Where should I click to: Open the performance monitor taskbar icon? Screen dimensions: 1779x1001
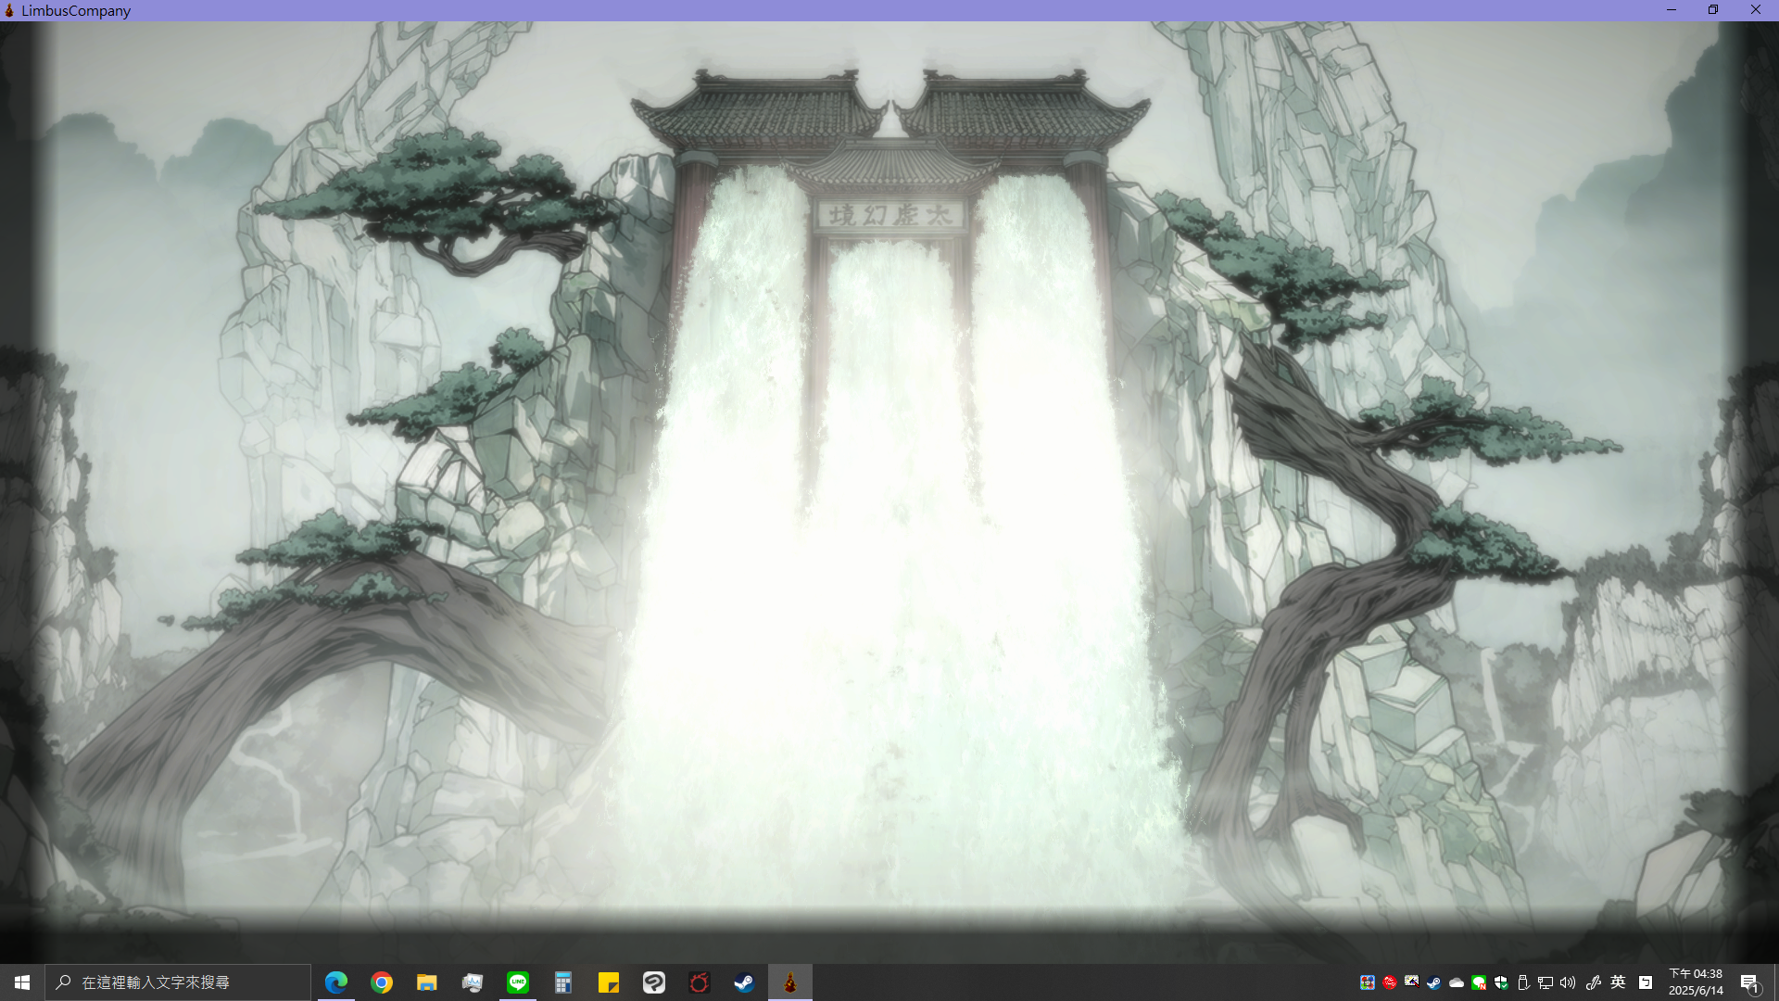point(473,982)
